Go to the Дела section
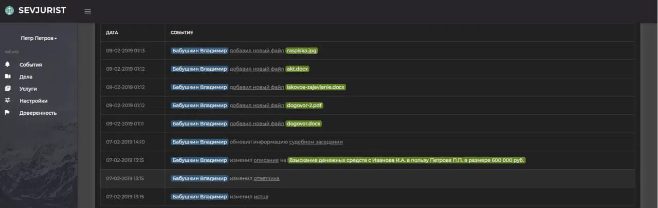This screenshot has height=208, width=658. click(26, 77)
